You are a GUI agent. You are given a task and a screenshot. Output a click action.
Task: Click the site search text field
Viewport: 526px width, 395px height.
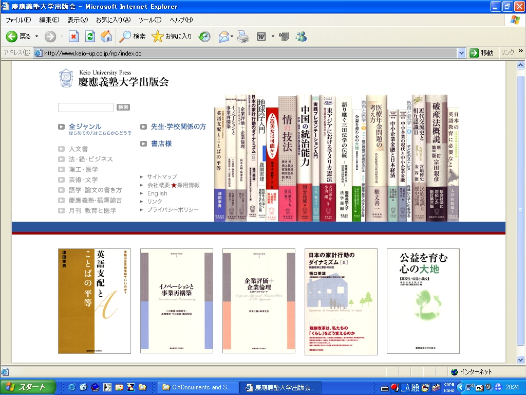86,107
